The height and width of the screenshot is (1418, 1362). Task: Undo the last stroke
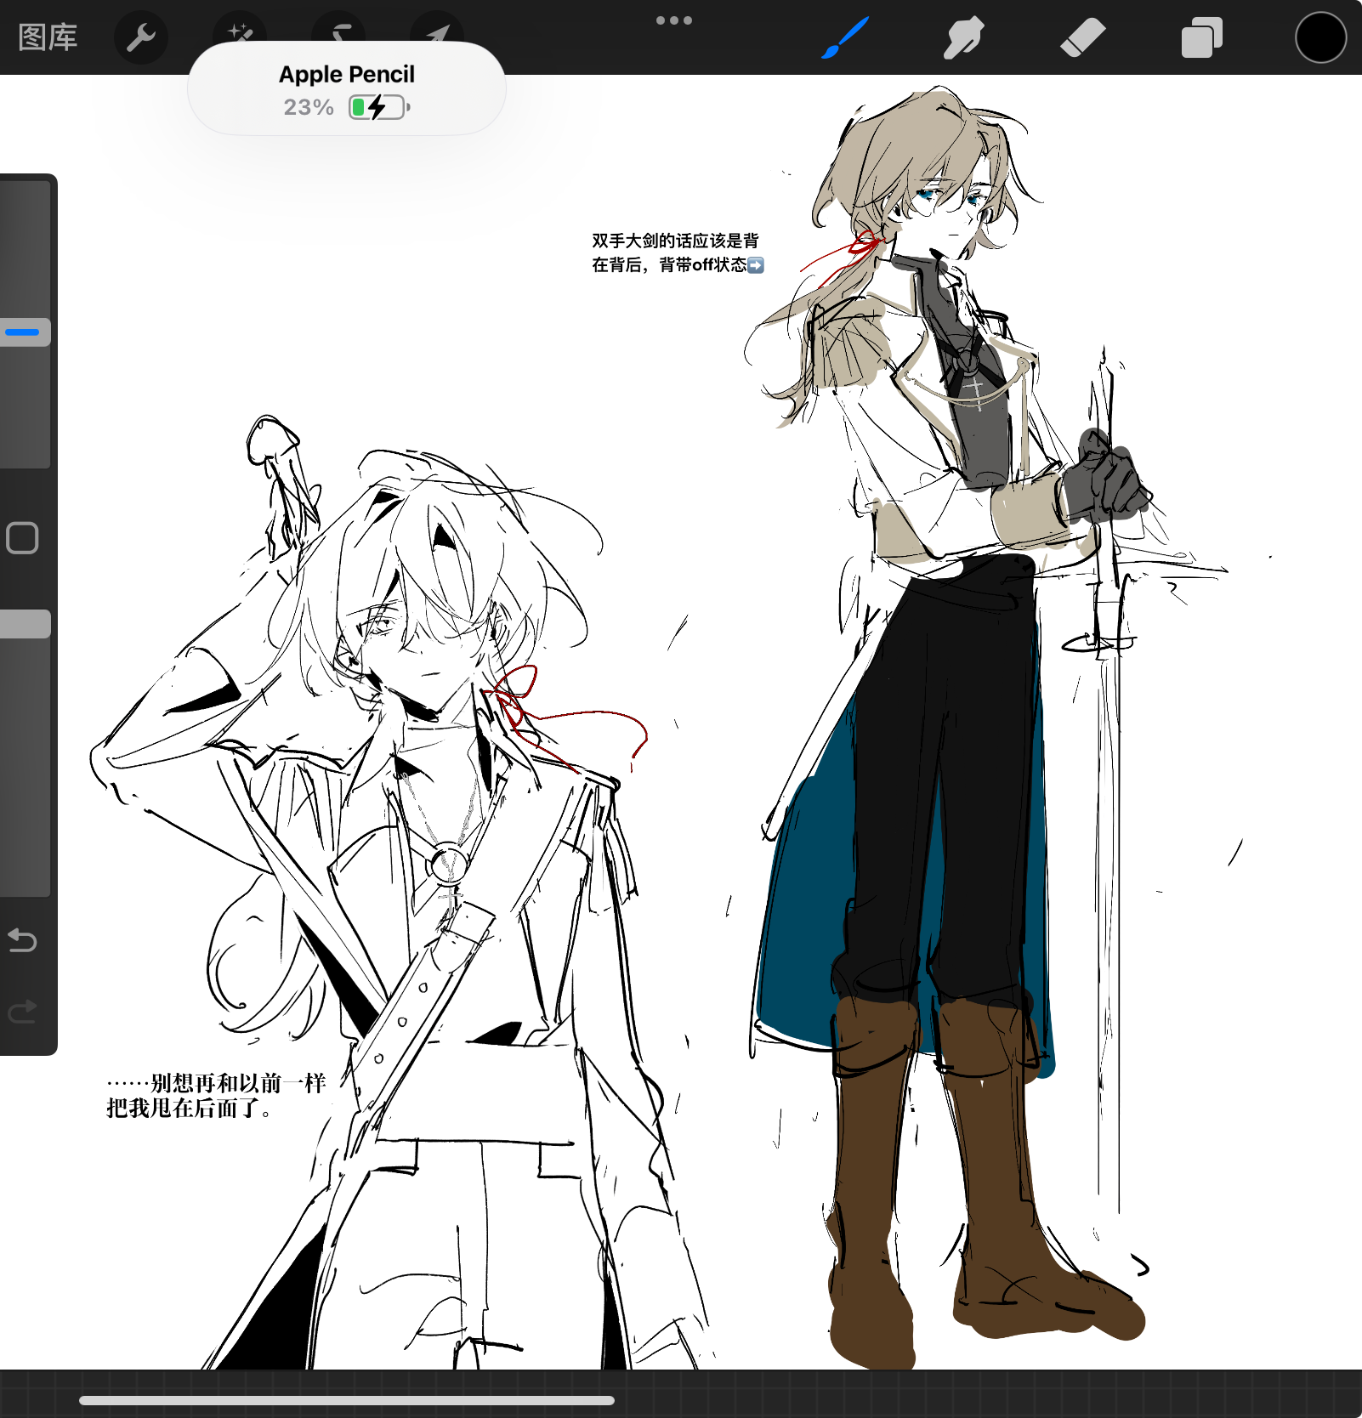(23, 940)
